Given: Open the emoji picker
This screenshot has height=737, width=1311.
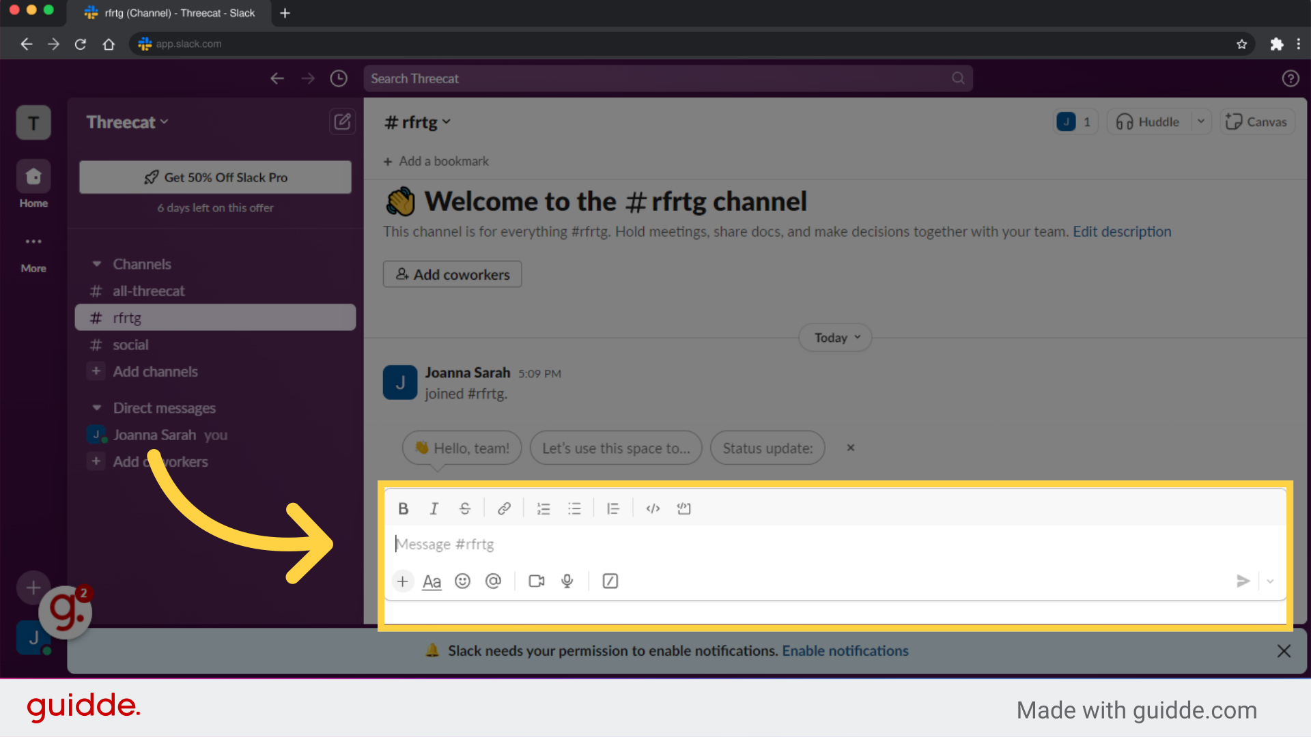Looking at the screenshot, I should pos(462,581).
